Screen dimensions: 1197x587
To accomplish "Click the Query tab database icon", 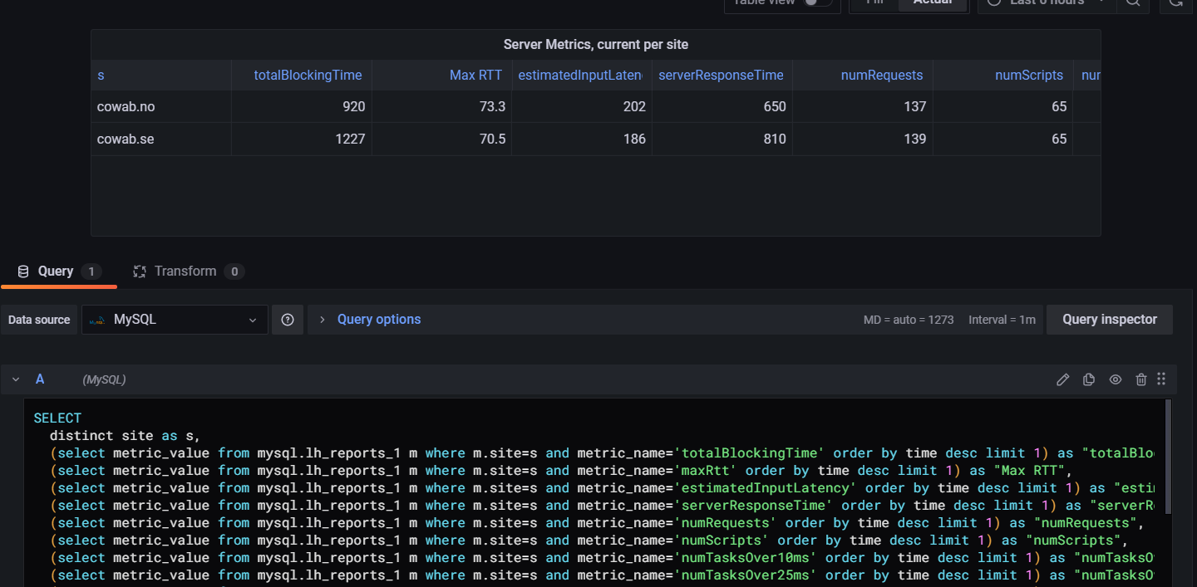I will (22, 271).
